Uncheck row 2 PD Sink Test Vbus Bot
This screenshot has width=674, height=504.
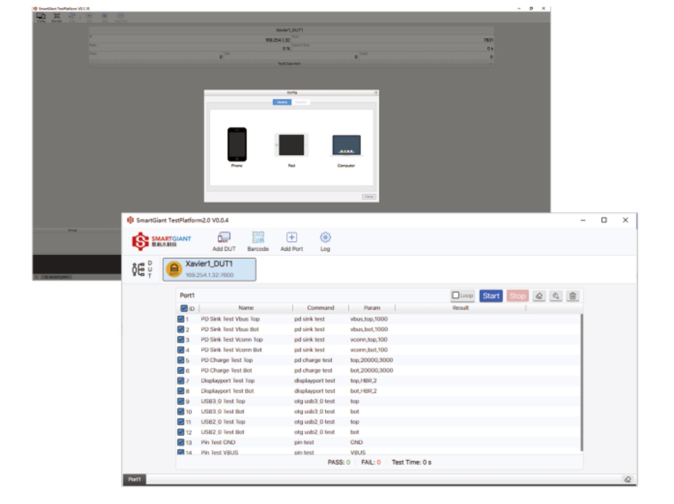181,329
